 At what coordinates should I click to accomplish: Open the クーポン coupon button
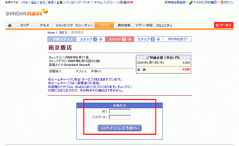(224, 25)
